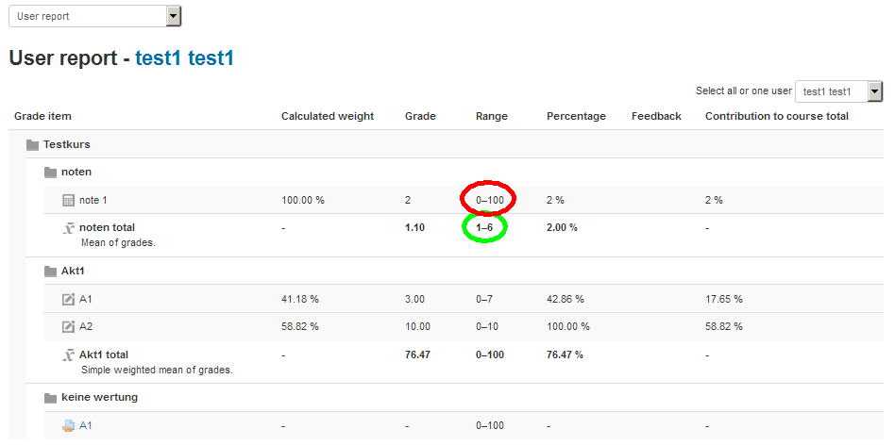
Task: Click the 100.00 % percentage of A2
Action: [568, 327]
